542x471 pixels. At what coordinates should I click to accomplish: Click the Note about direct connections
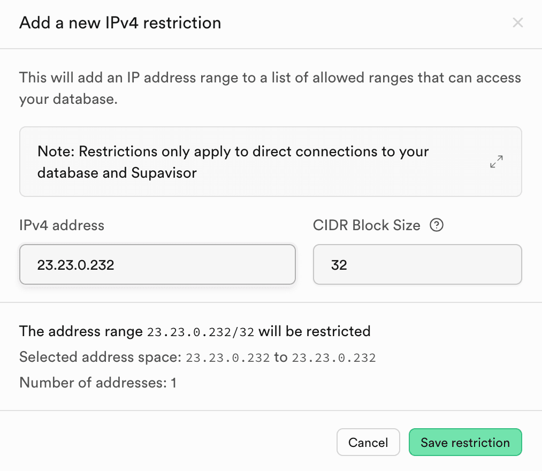pyautogui.click(x=233, y=162)
